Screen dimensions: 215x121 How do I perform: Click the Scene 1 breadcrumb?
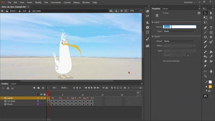point(13,11)
